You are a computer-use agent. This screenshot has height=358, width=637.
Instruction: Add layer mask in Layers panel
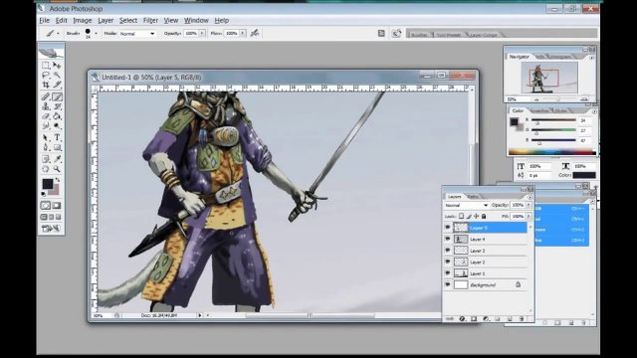474,319
